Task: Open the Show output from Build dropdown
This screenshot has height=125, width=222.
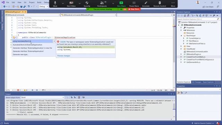Action: click(x=42, y=98)
